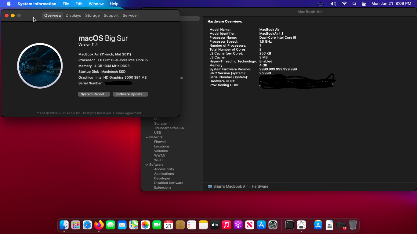
Task: Launch News app from the Dock
Action: tap(250, 225)
